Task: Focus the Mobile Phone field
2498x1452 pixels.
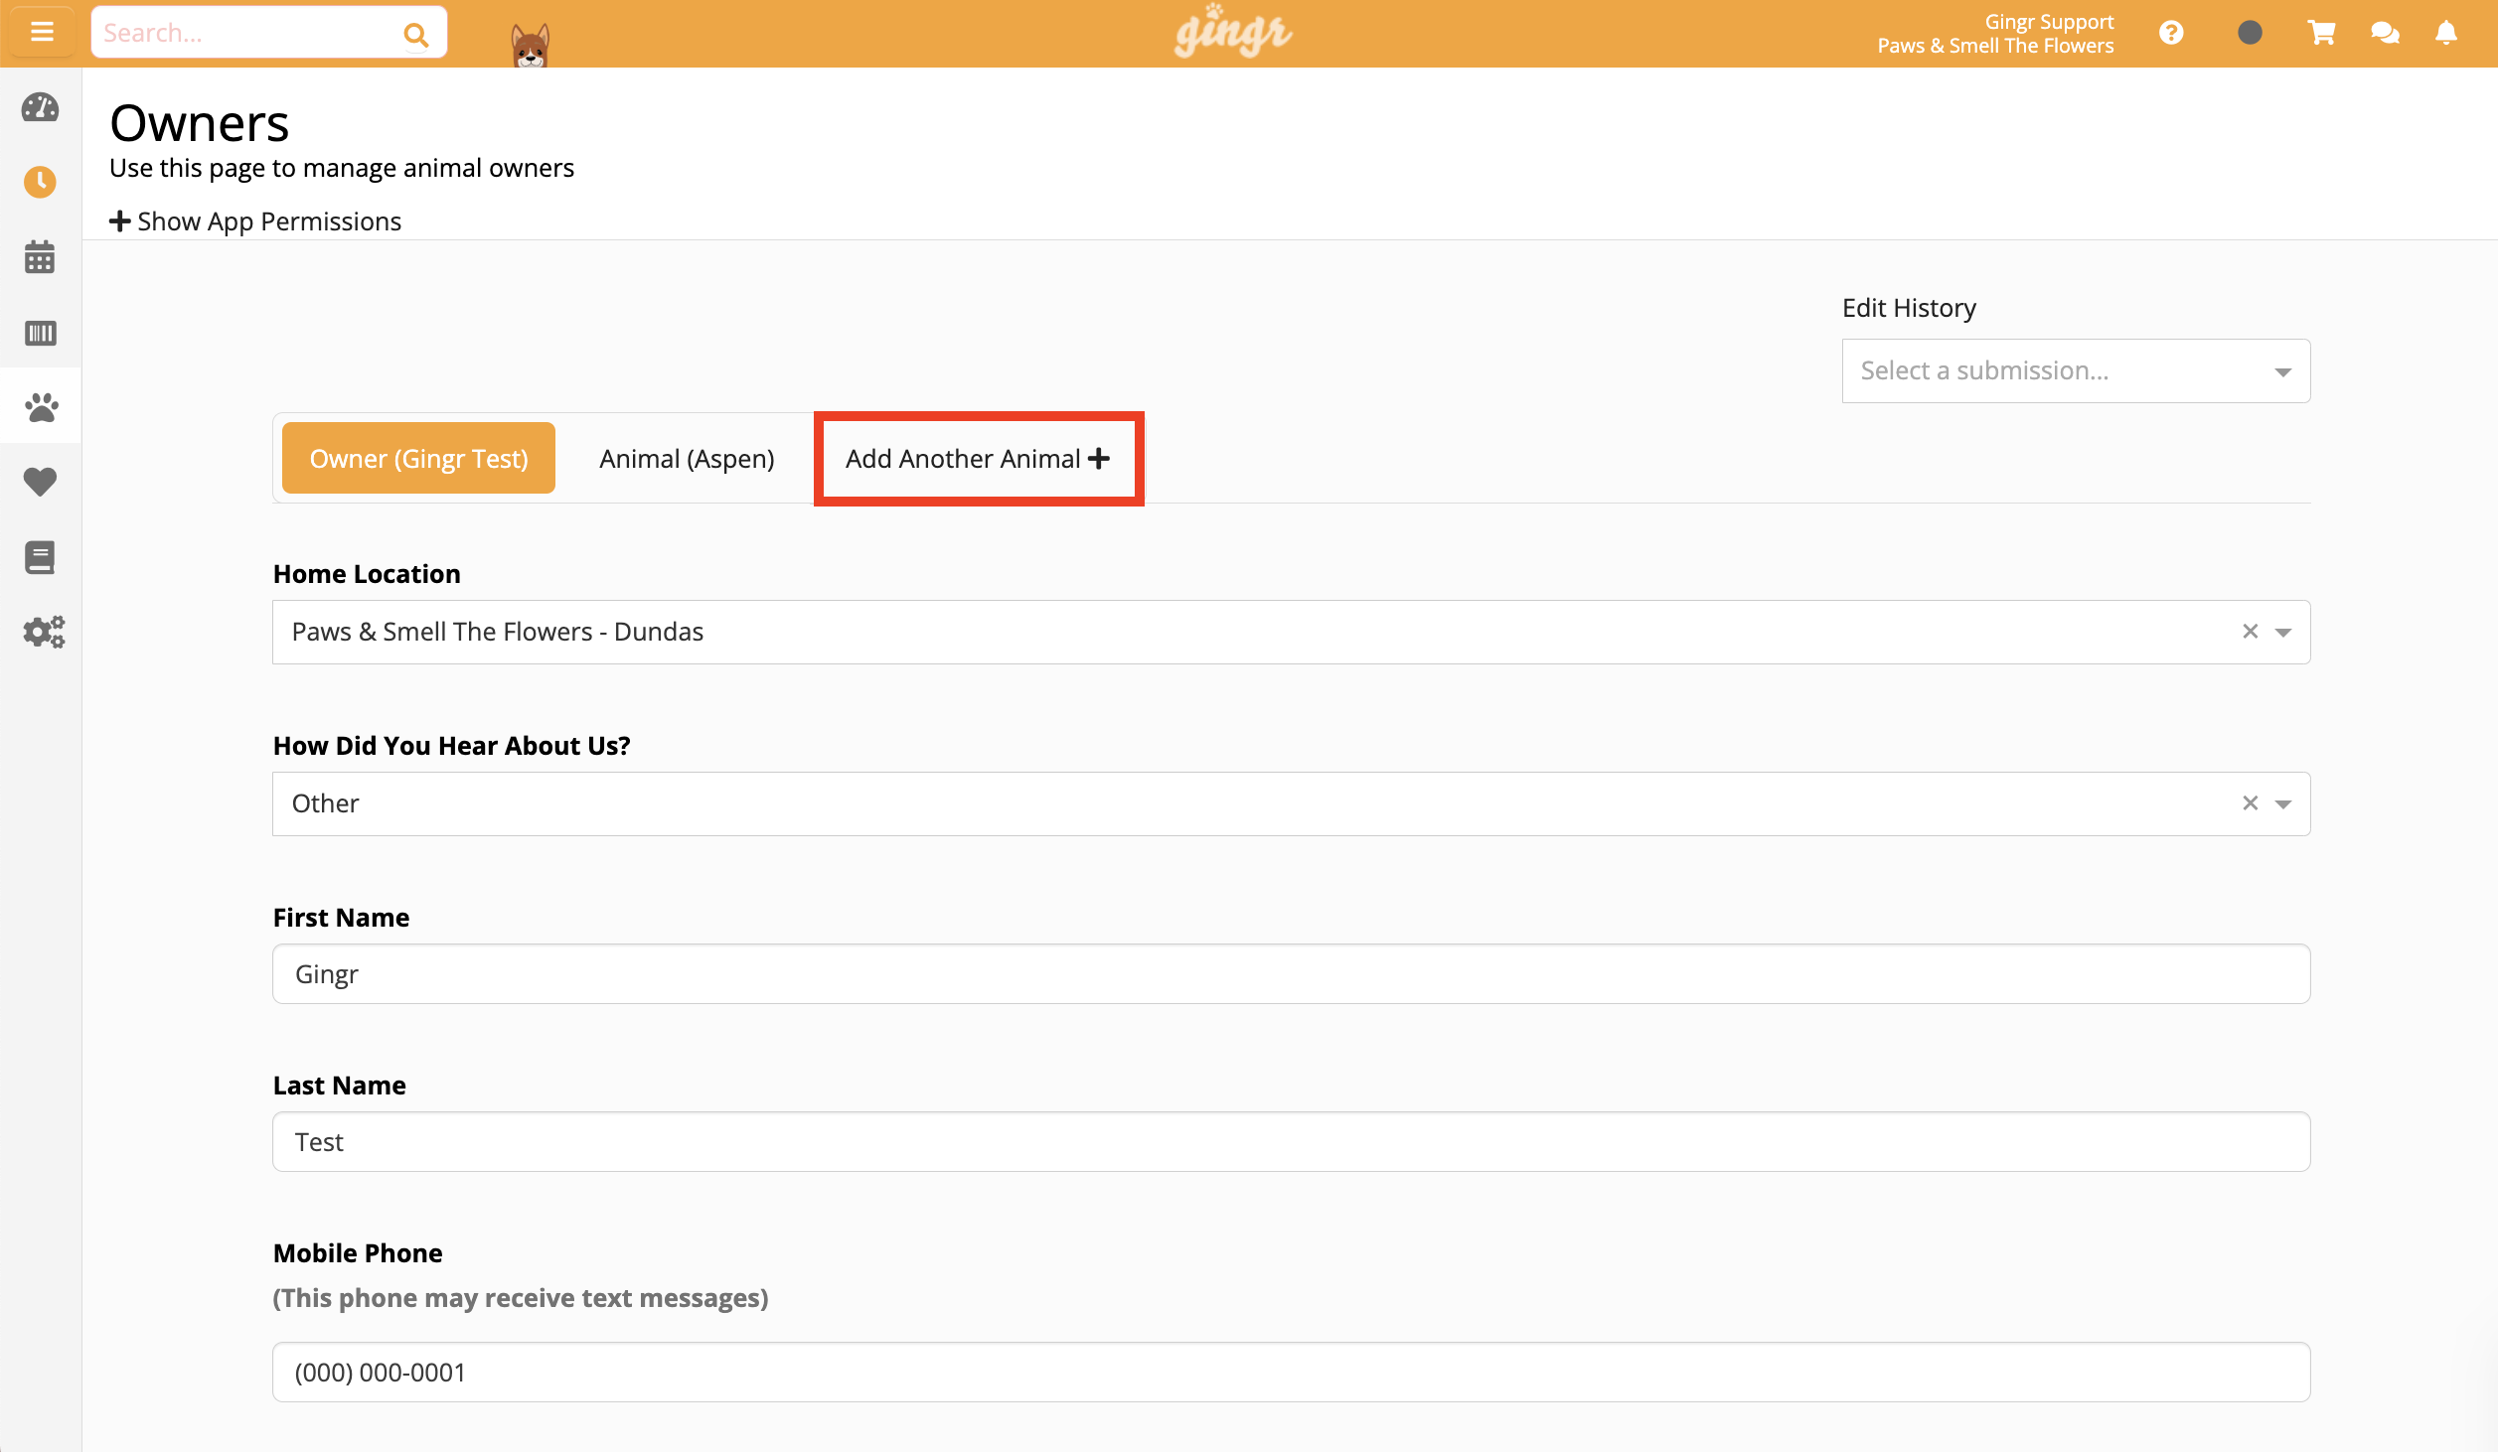Action: tap(1292, 1372)
